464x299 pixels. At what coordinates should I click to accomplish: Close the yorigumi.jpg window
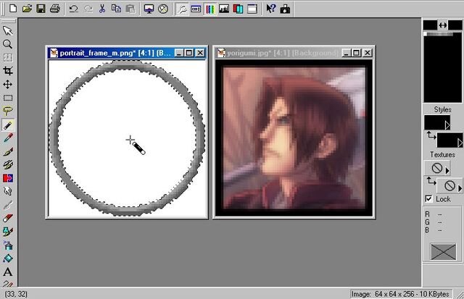tap(368, 53)
